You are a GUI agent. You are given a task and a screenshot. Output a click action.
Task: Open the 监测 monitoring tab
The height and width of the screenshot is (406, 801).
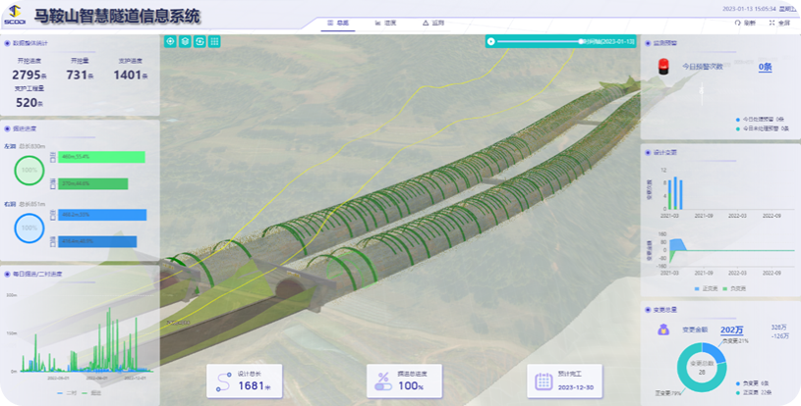click(430, 22)
